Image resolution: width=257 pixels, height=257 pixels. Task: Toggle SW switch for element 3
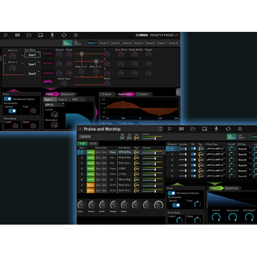[x=193, y=159]
